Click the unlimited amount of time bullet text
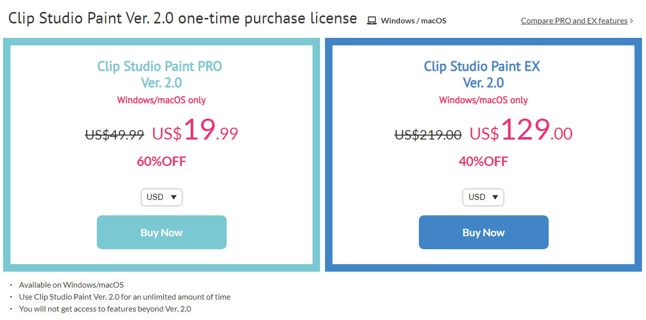This screenshot has height=320, width=646. tap(125, 297)
